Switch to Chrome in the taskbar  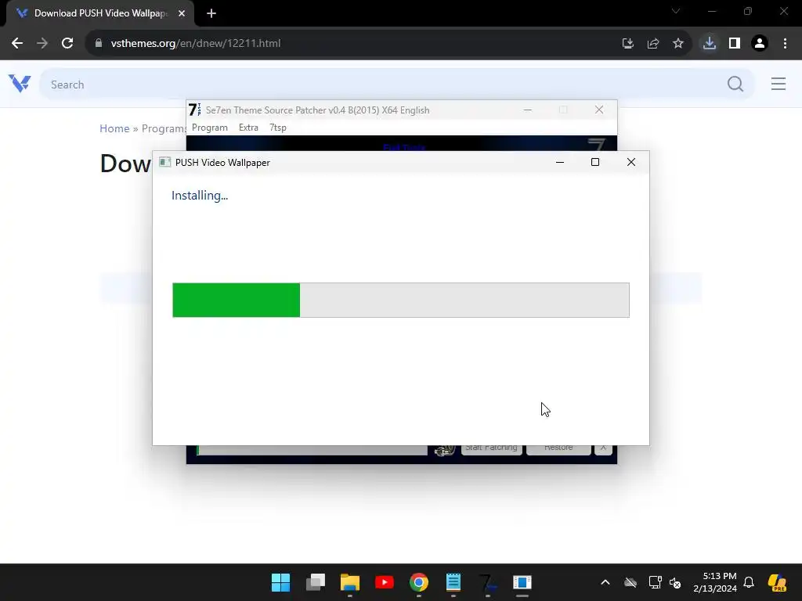click(x=418, y=582)
